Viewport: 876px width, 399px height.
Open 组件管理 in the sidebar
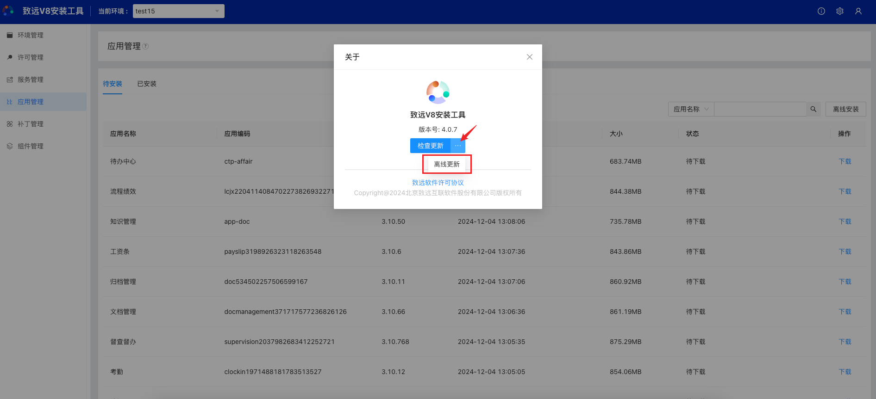tap(43, 146)
